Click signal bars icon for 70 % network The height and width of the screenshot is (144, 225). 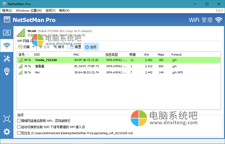pyautogui.click(x=21, y=66)
